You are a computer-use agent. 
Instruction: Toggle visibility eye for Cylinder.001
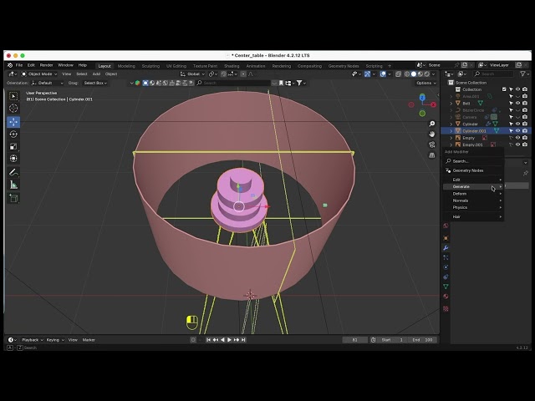[x=518, y=131]
